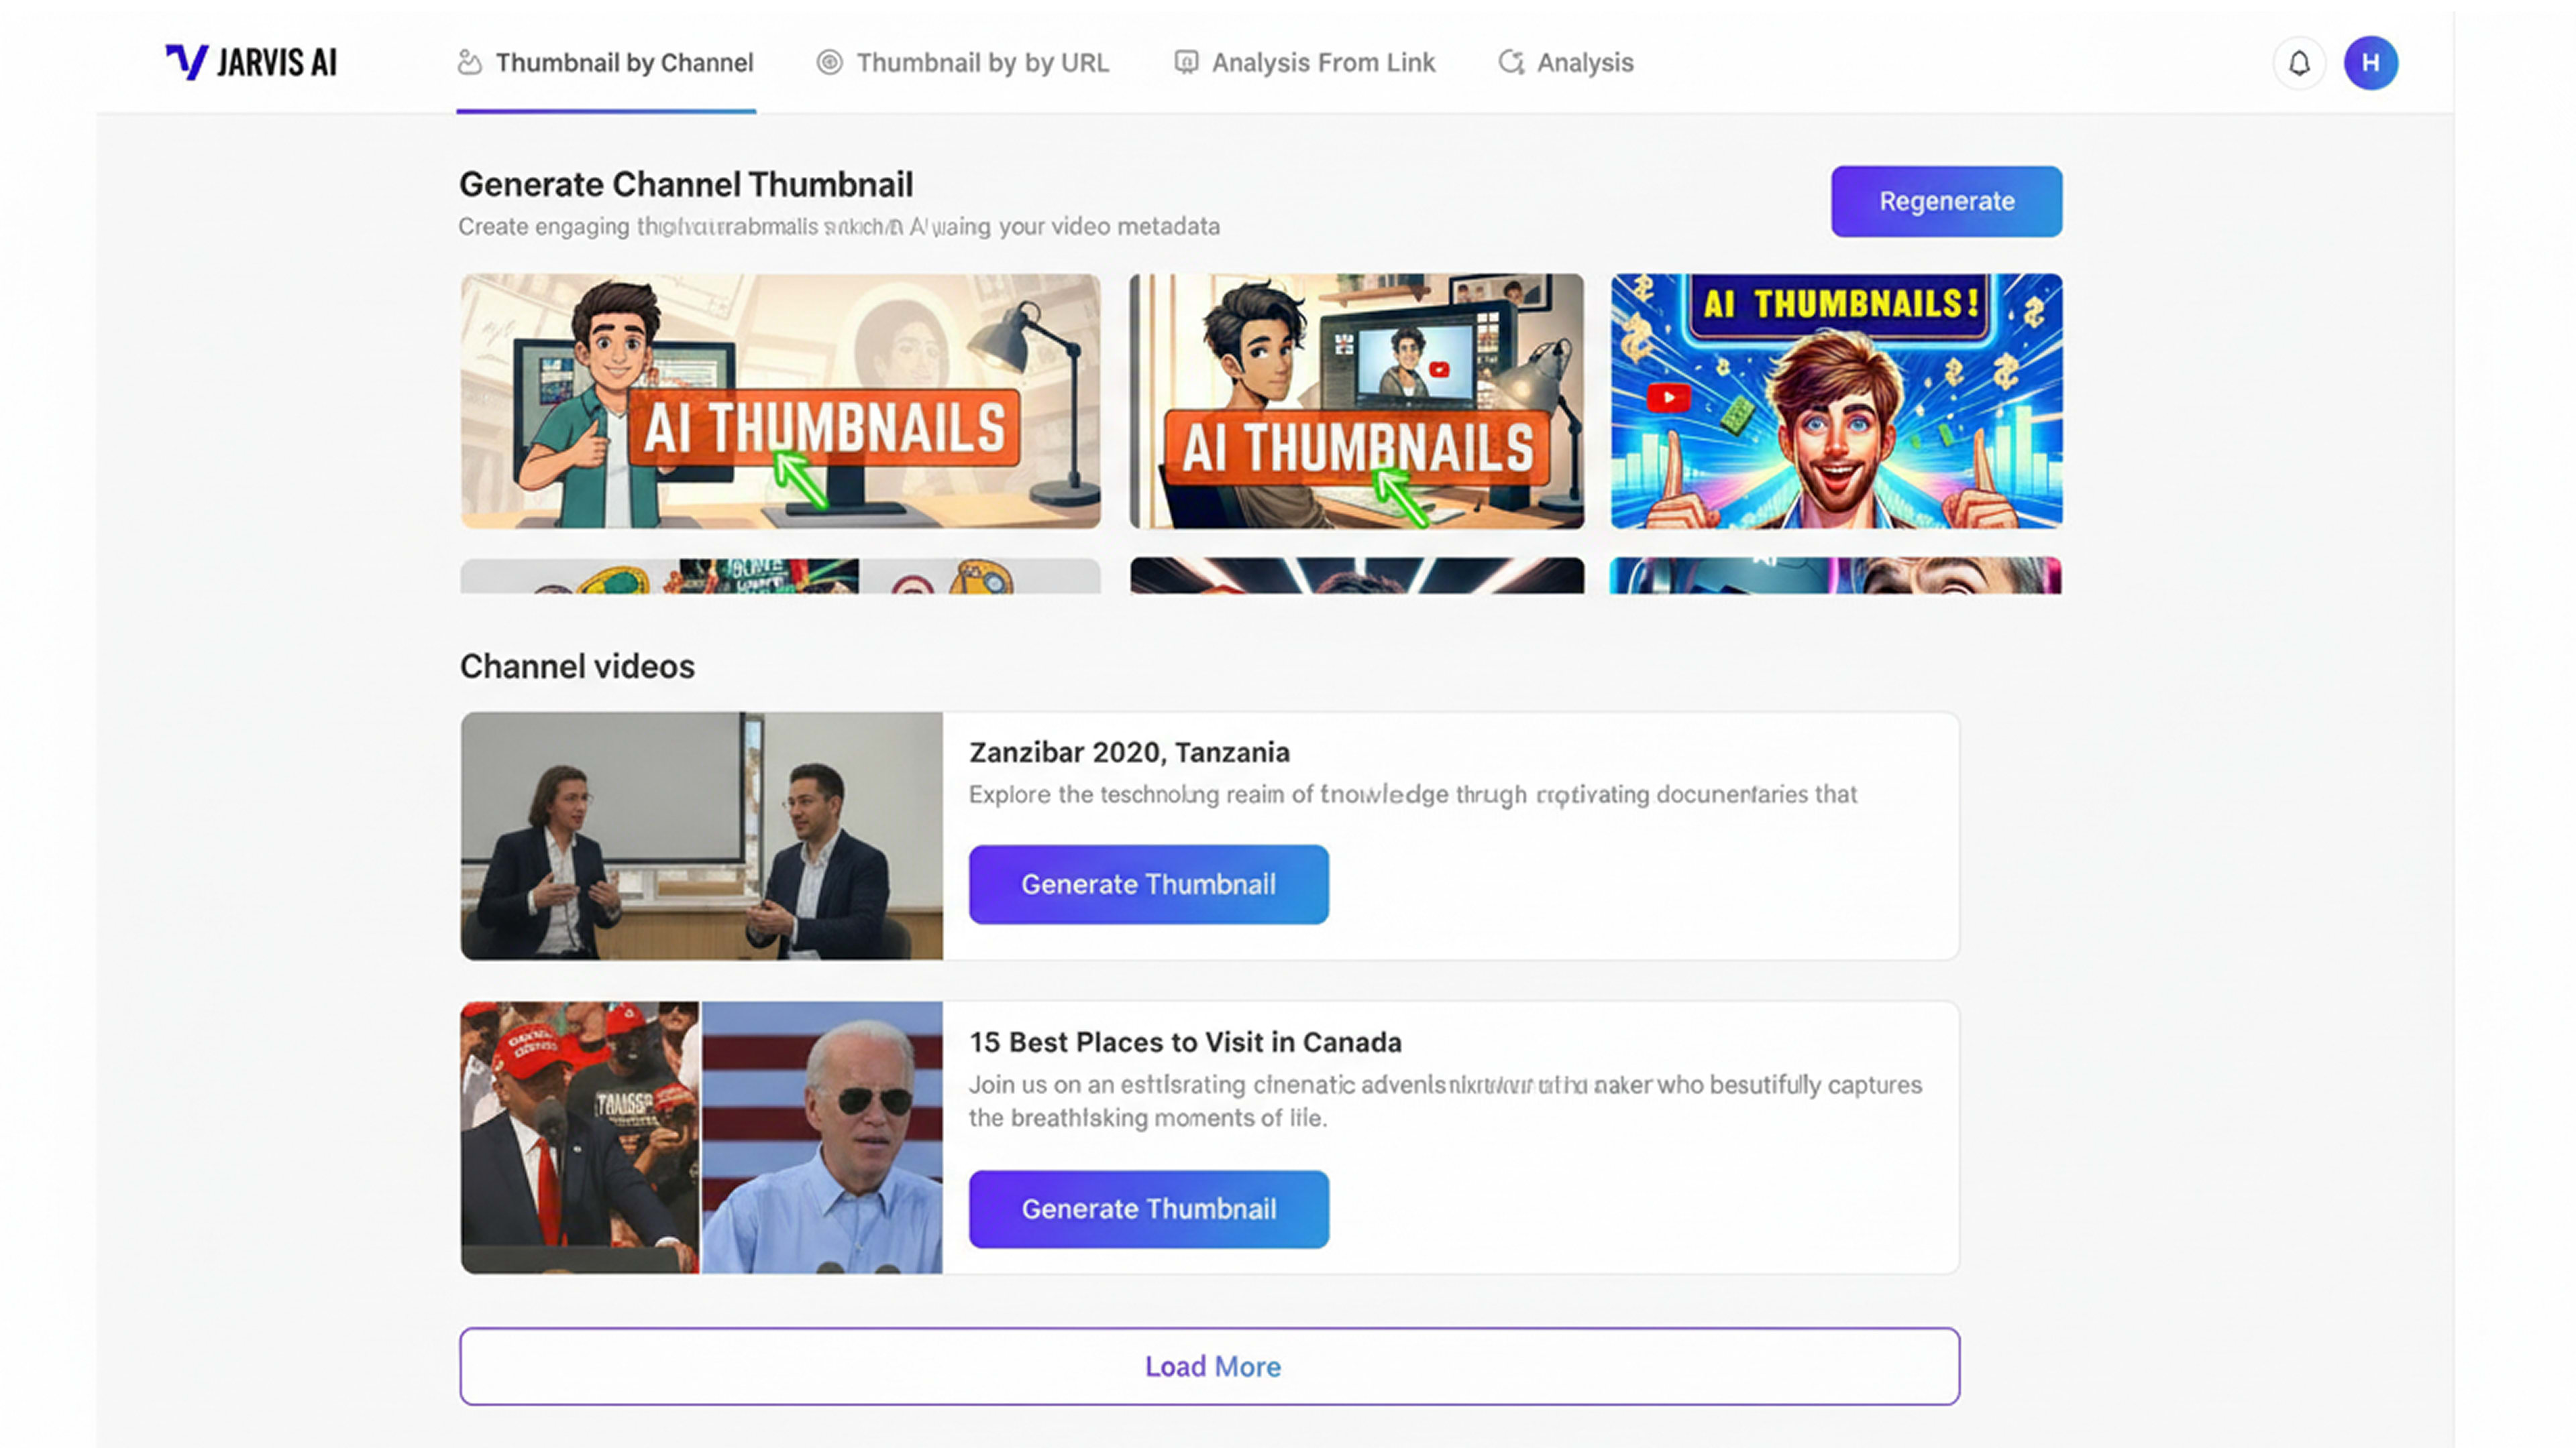
Task: Generate thumbnail for Zanzibar 2020, Tanzania
Action: click(1148, 884)
